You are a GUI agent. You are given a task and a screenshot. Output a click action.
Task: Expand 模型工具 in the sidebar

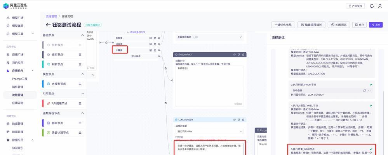32,34
